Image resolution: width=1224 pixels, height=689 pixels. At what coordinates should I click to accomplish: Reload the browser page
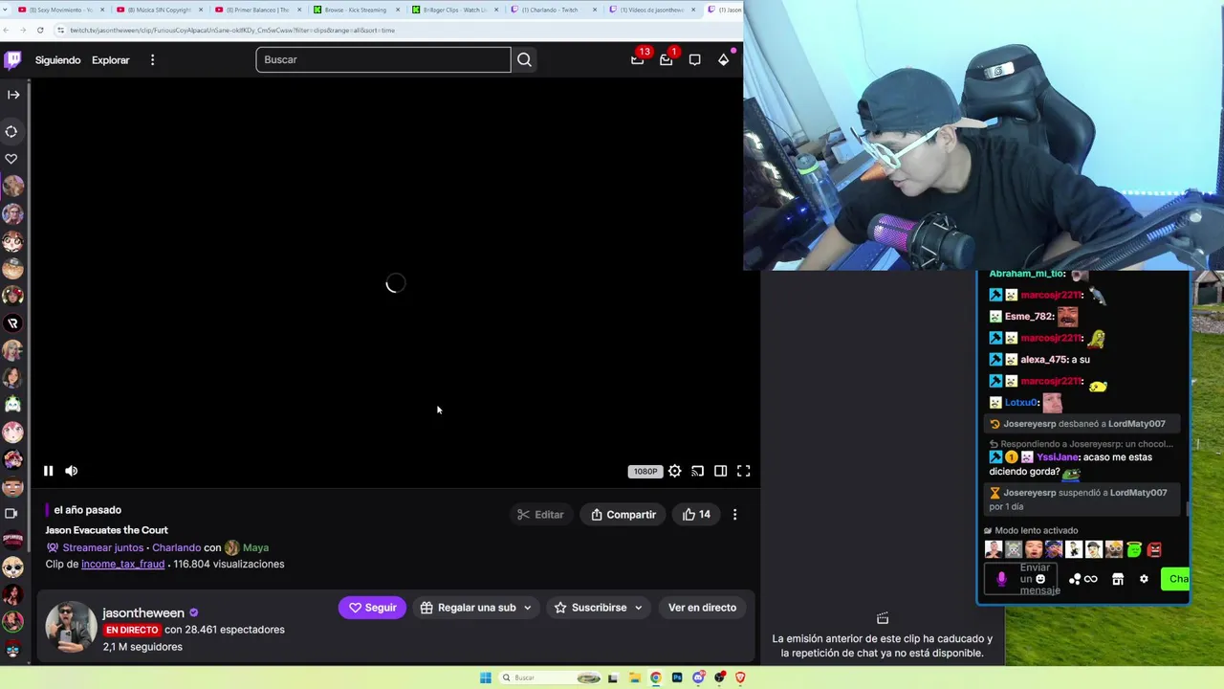click(40, 30)
